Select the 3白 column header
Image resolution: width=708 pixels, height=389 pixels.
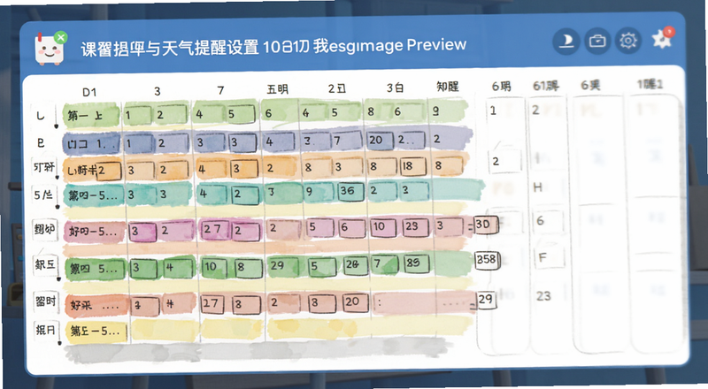[x=395, y=88]
